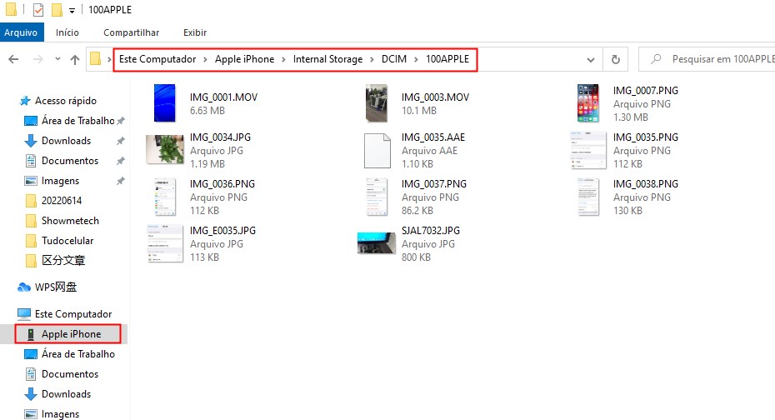Open recent locations dropdown arrow

pyautogui.click(x=57, y=59)
